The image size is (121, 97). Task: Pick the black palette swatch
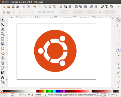(4, 91)
